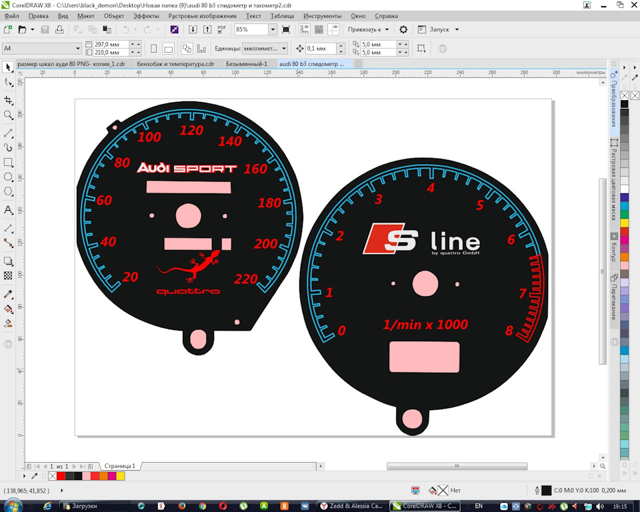Switch to Безымянный-1 document tab
Viewport: 640px width, 512px height.
247,64
